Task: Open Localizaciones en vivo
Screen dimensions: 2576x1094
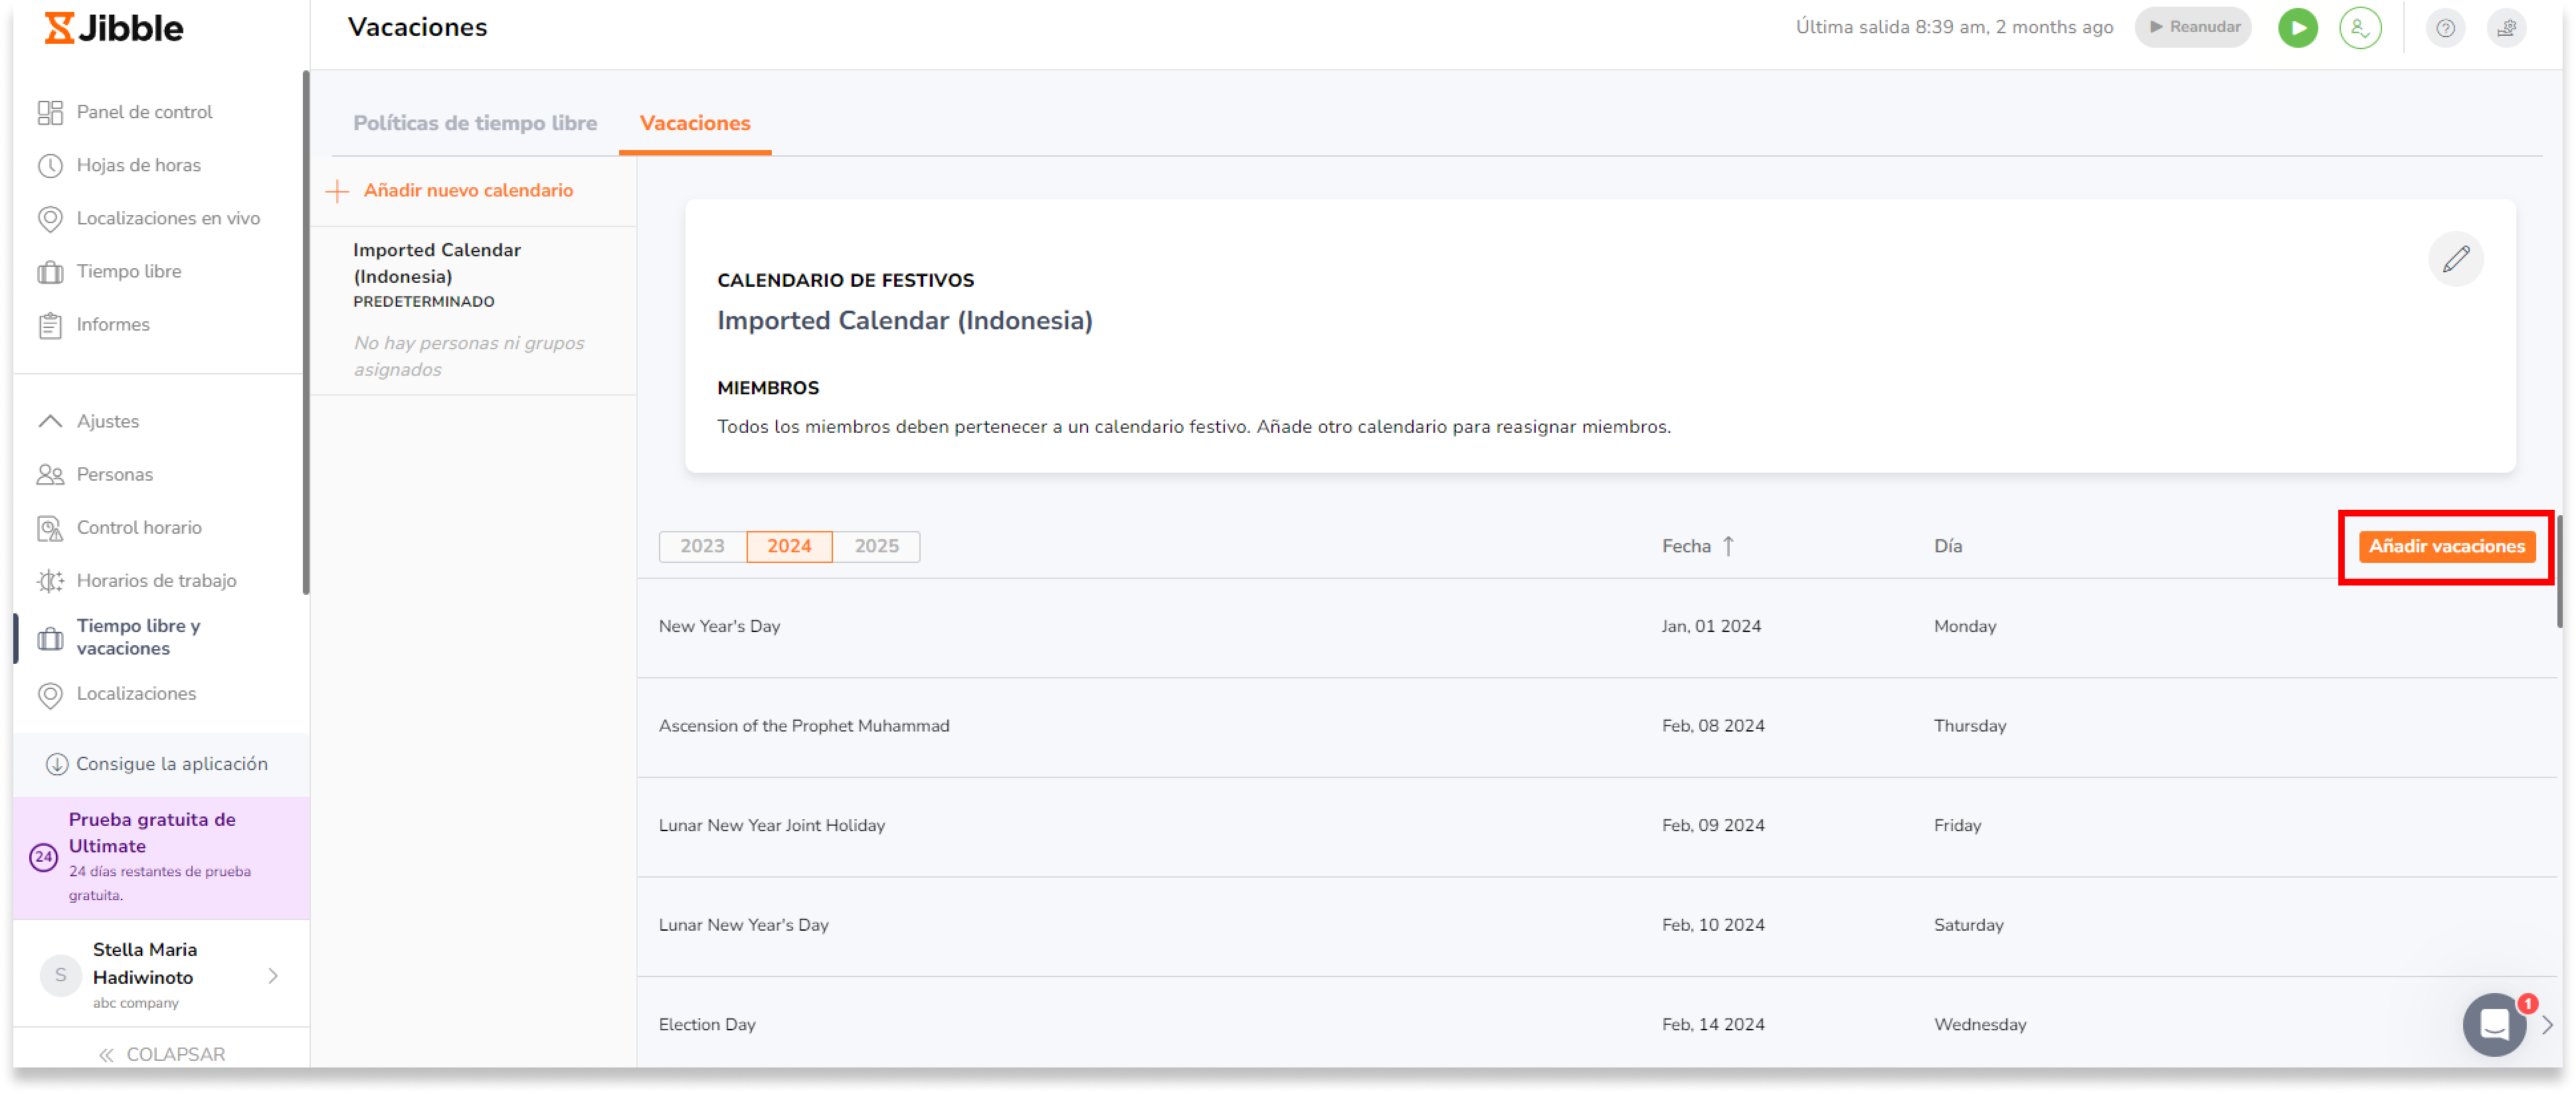Action: [168, 218]
